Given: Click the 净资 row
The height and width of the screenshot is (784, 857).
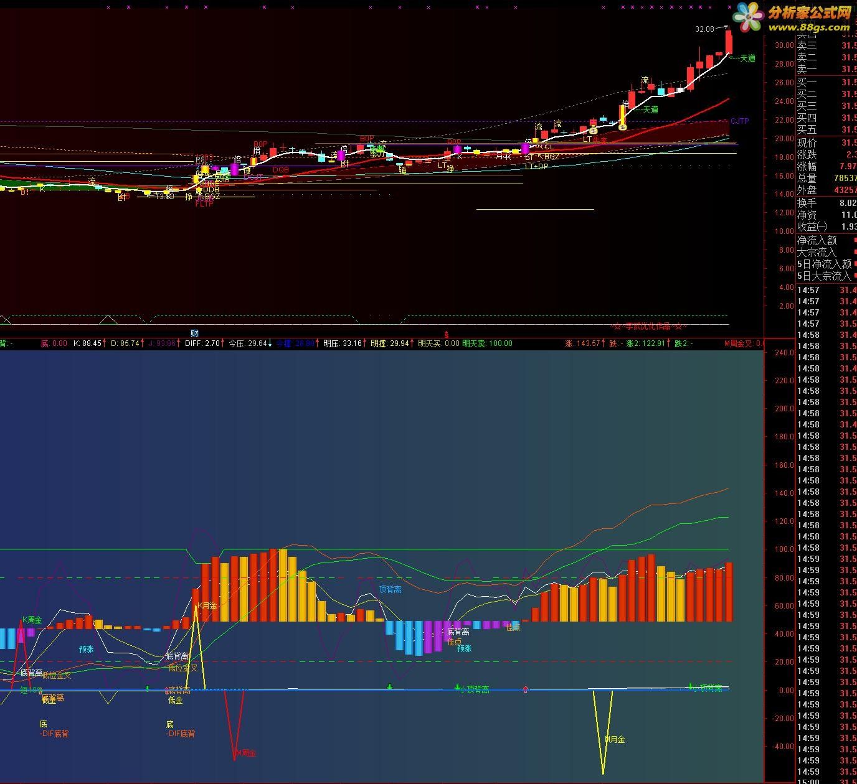Looking at the screenshot, I should click(826, 215).
